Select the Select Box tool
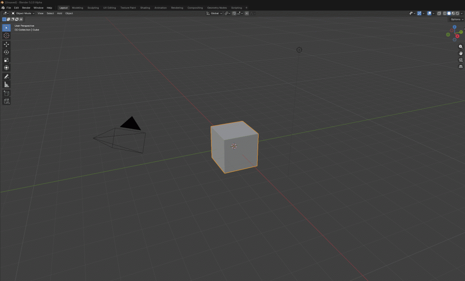Screen dimensions: 465x281 coord(6,28)
